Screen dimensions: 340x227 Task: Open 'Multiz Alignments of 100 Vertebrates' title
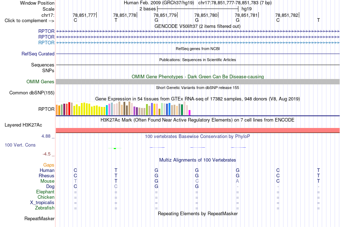pyautogui.click(x=198, y=160)
